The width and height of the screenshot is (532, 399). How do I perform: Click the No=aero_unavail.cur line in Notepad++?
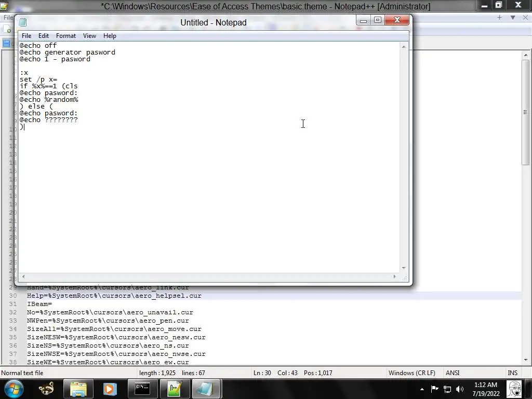[110, 312]
